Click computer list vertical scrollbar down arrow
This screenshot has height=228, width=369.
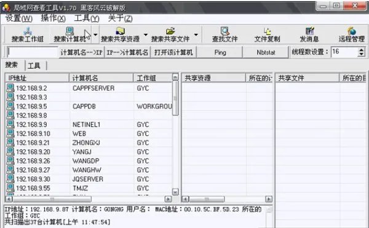(175, 192)
